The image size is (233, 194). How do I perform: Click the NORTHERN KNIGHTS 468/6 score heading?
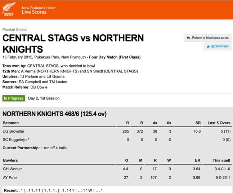coord(54,114)
